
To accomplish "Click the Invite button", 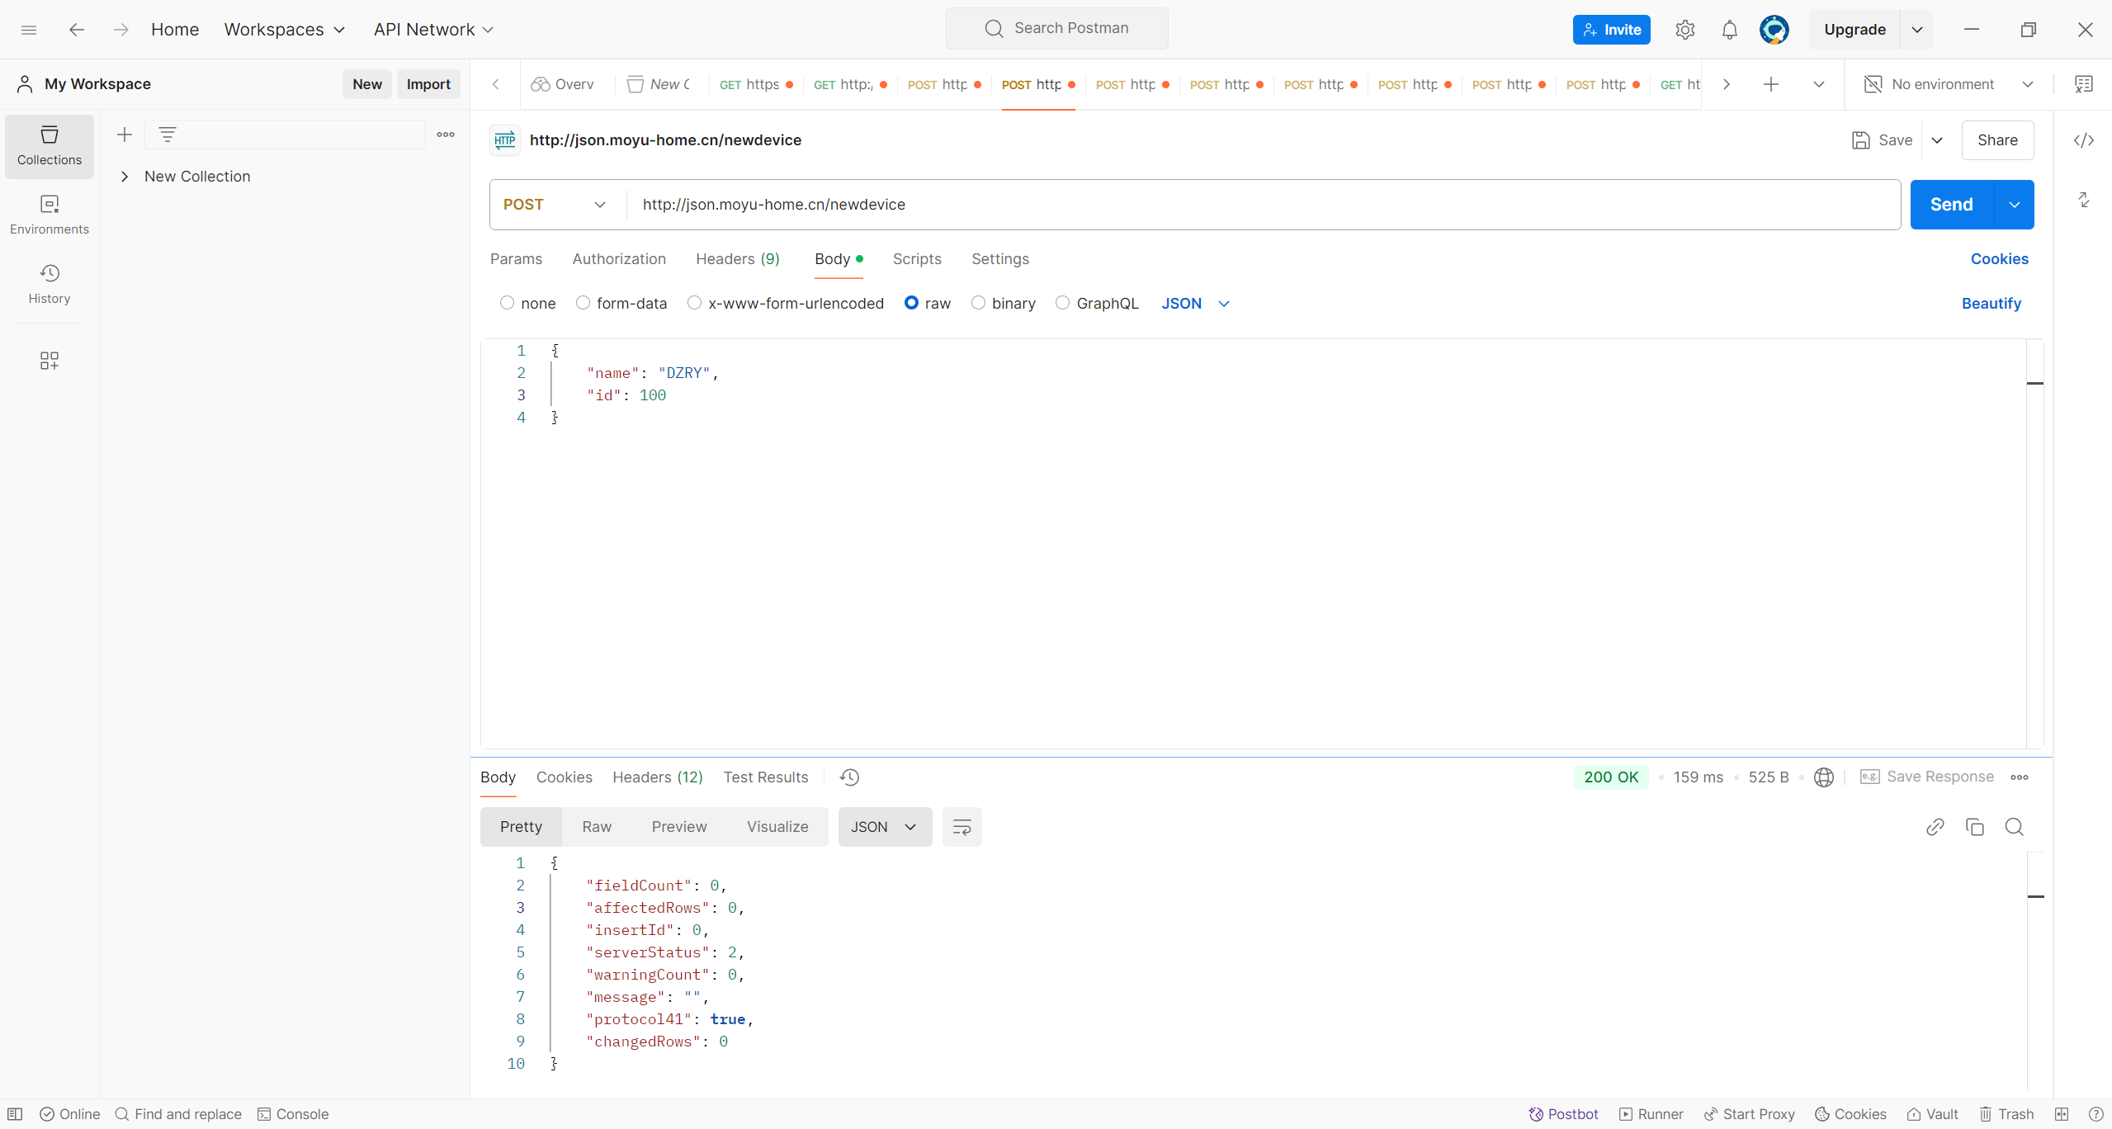I will pos(1611,30).
